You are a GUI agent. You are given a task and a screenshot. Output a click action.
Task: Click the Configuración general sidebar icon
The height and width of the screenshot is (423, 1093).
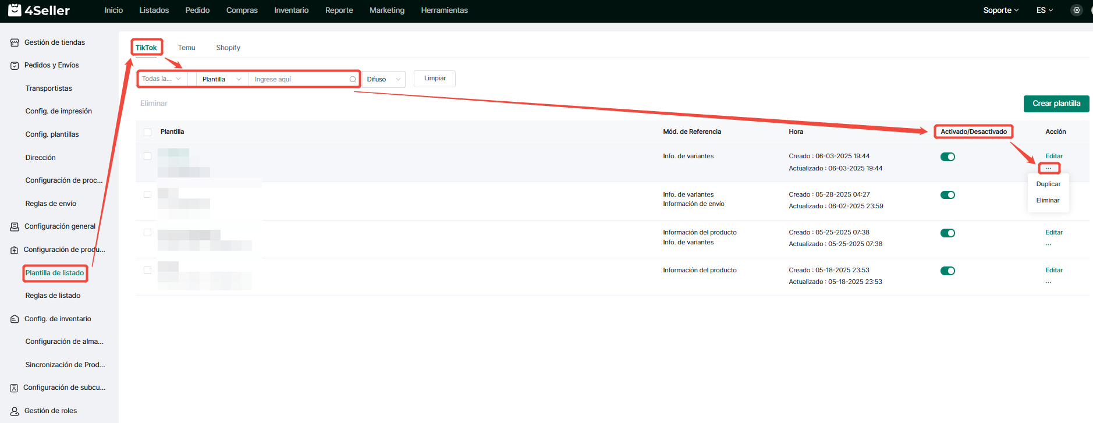[15, 226]
